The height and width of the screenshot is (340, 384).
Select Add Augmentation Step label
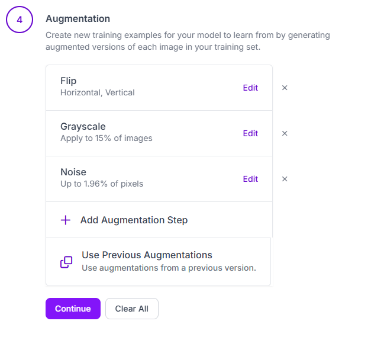click(134, 220)
